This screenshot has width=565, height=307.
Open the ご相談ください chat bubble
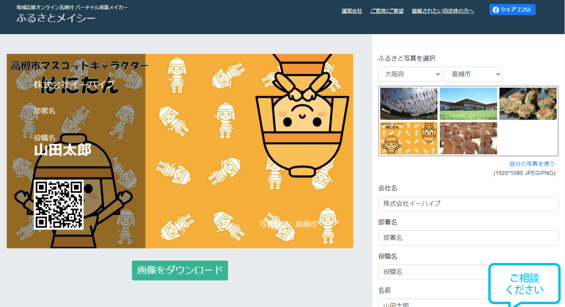click(x=524, y=284)
